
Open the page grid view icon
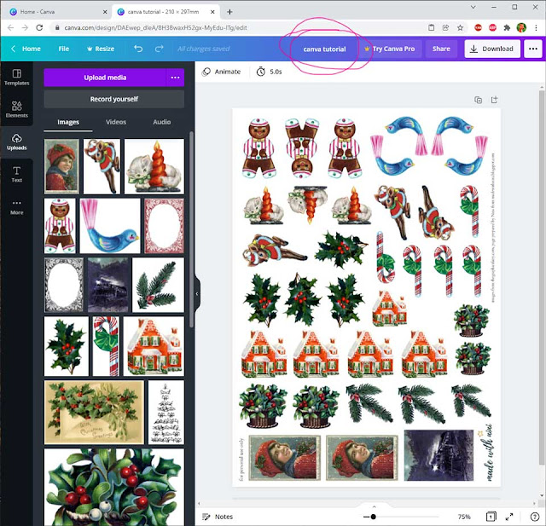point(491,517)
